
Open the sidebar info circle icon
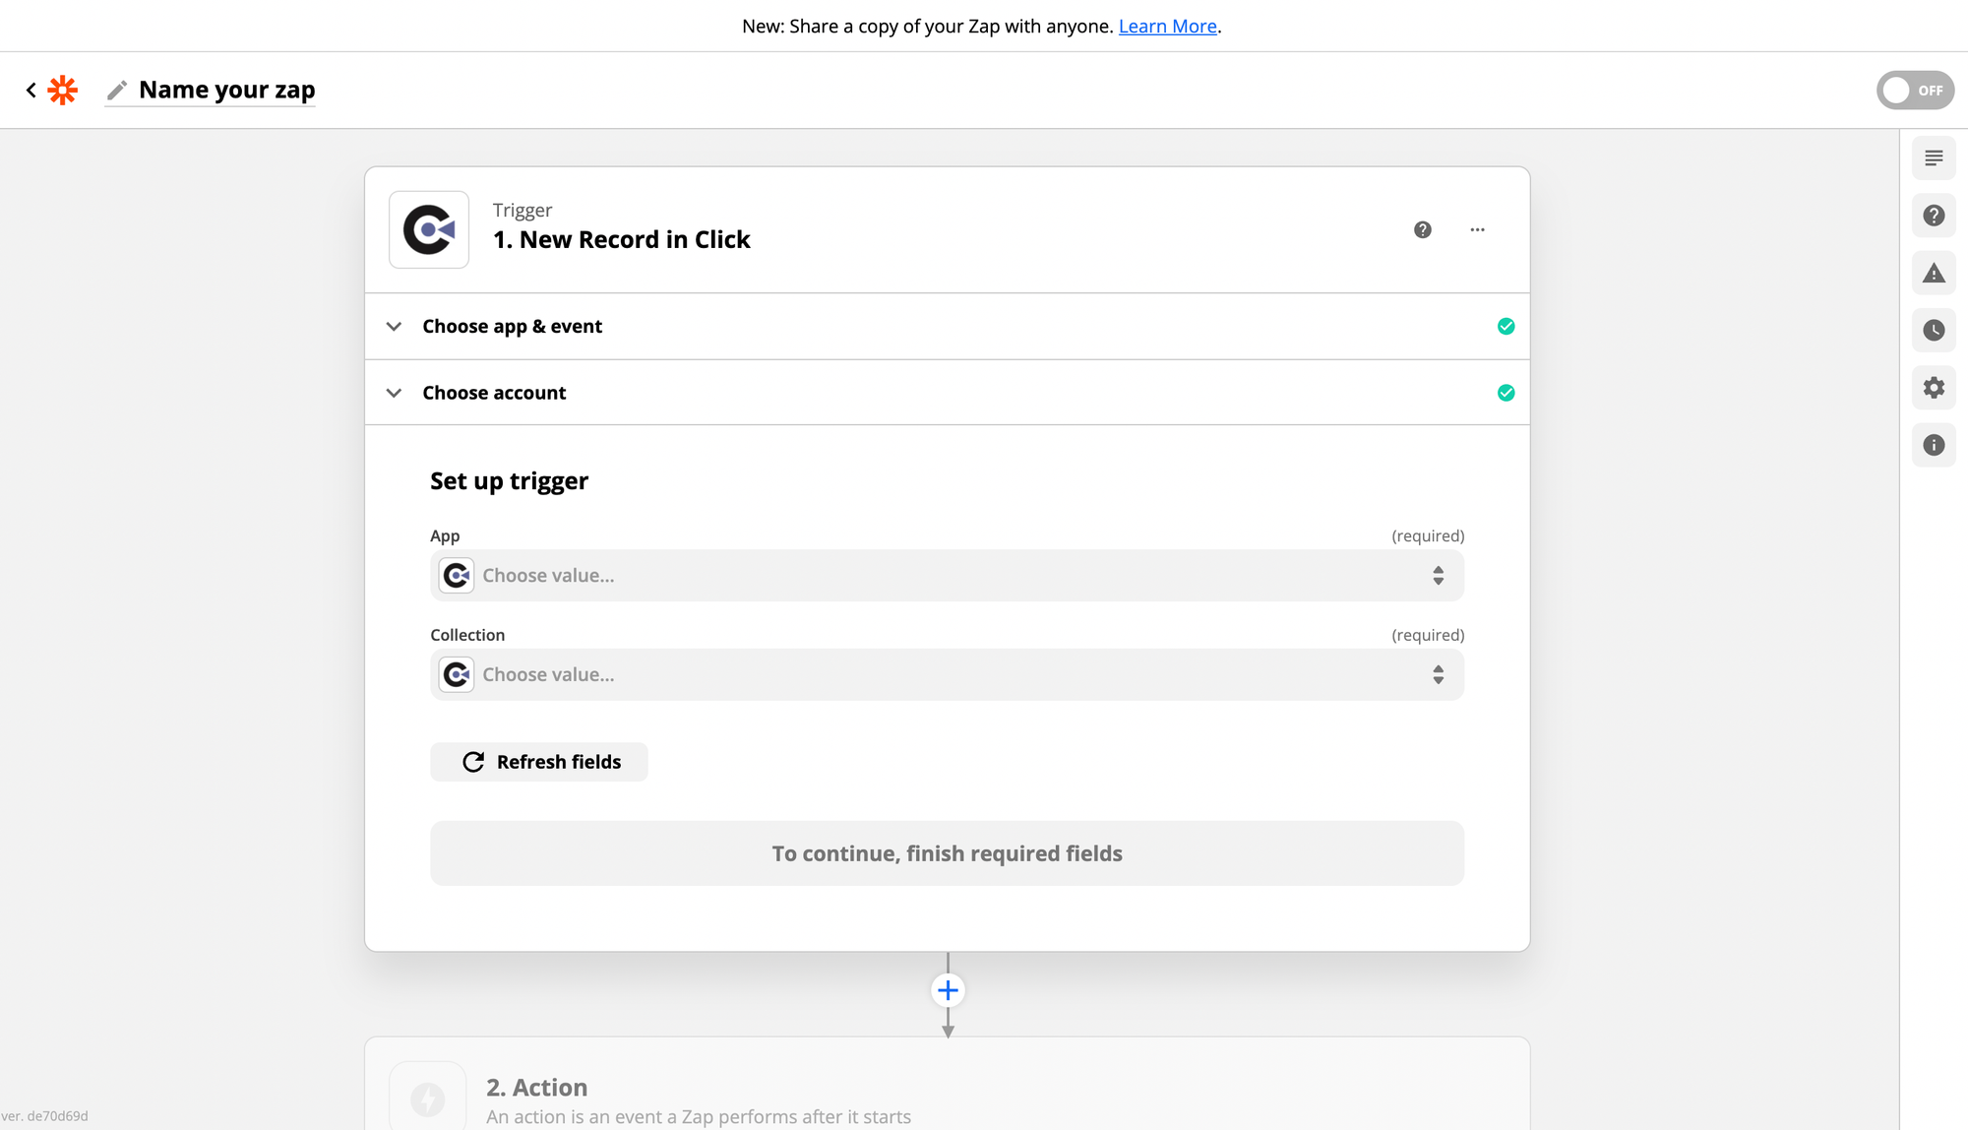pos(1934,445)
